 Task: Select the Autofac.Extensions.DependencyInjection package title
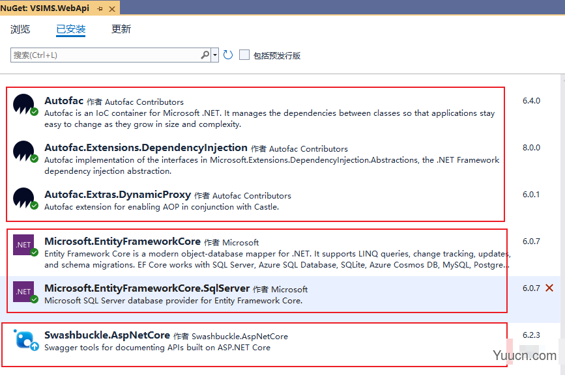pyautogui.click(x=146, y=148)
